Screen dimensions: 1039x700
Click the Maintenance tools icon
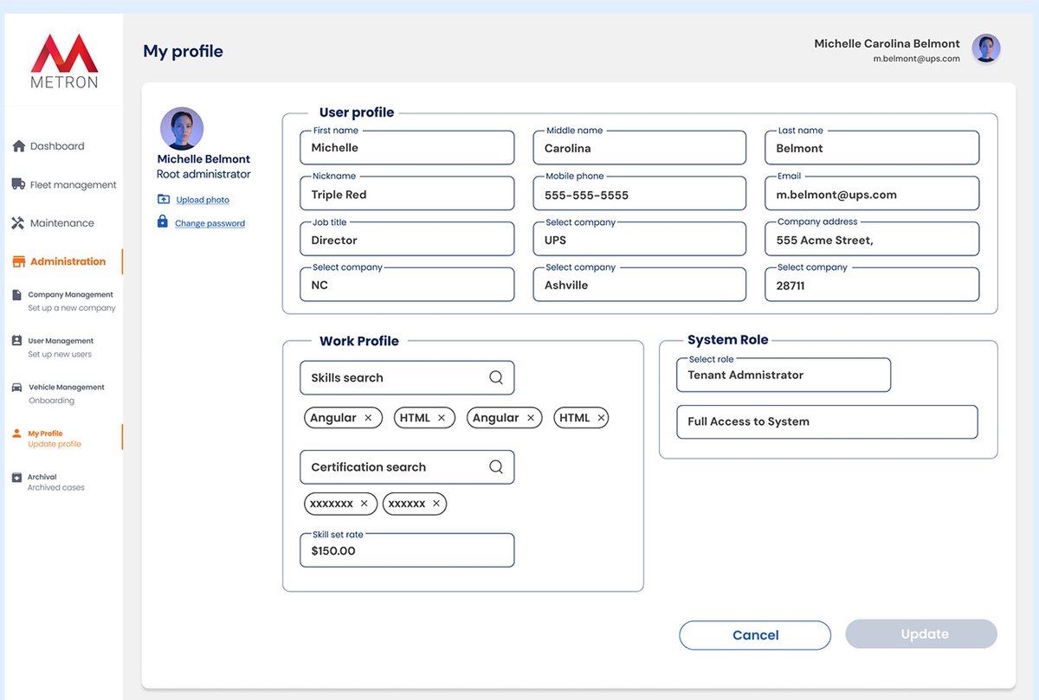coord(18,223)
